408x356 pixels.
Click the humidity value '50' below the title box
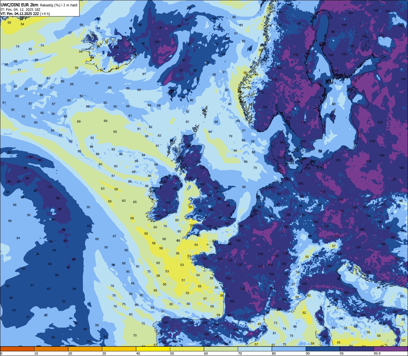(9, 22)
